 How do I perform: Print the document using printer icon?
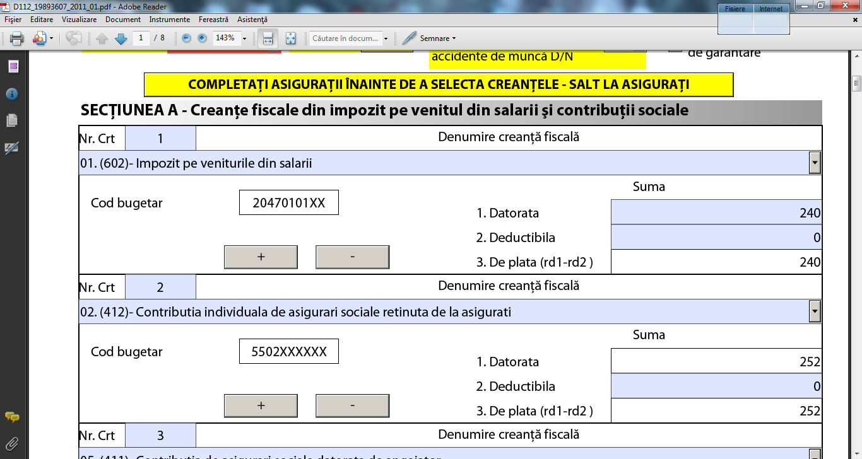[x=17, y=38]
